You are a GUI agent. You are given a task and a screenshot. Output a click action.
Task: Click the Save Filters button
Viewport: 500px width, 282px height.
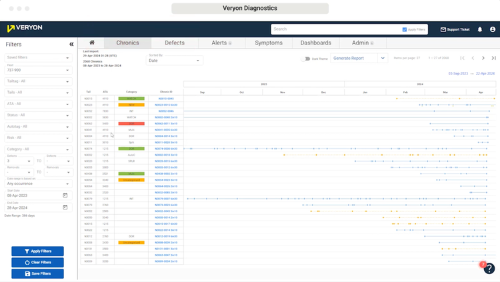37,273
